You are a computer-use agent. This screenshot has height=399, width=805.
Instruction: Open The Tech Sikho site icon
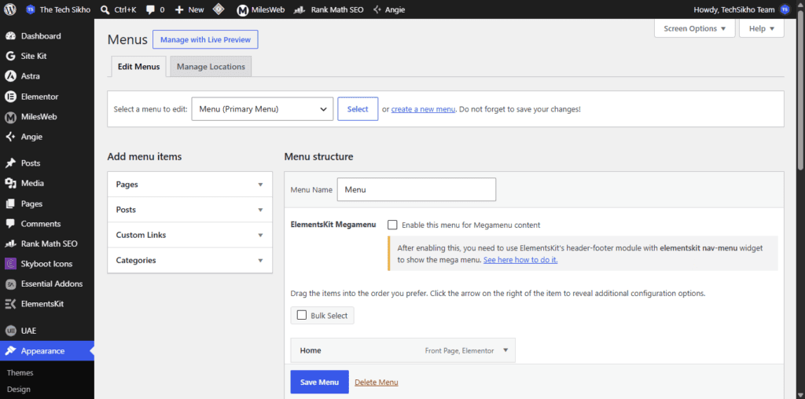pyautogui.click(x=31, y=9)
